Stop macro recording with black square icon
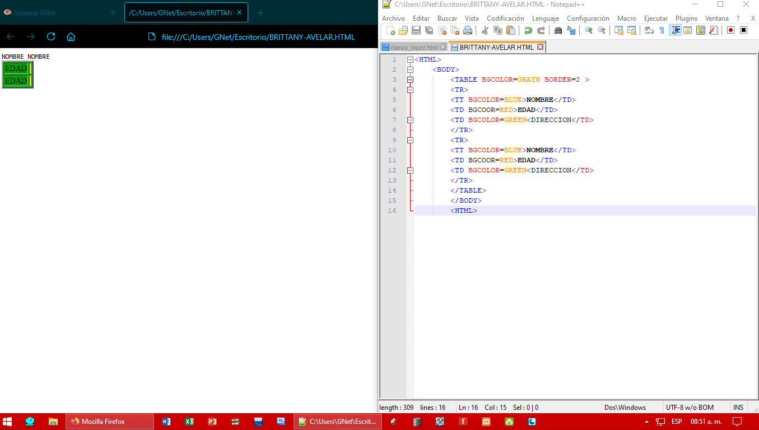 (743, 30)
